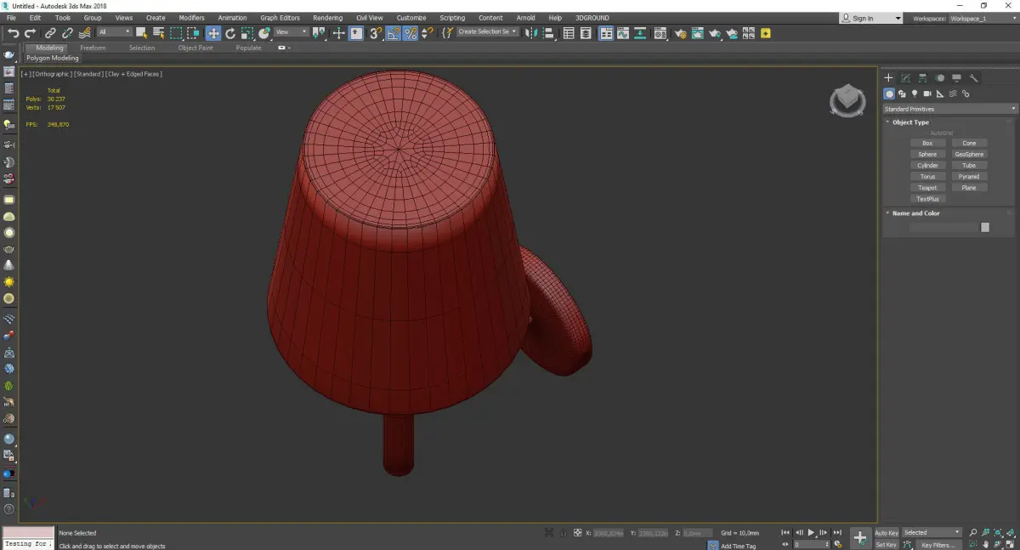Screen dimensions: 1020x550
Task: Open the Modifiers menu
Action: 191,18
